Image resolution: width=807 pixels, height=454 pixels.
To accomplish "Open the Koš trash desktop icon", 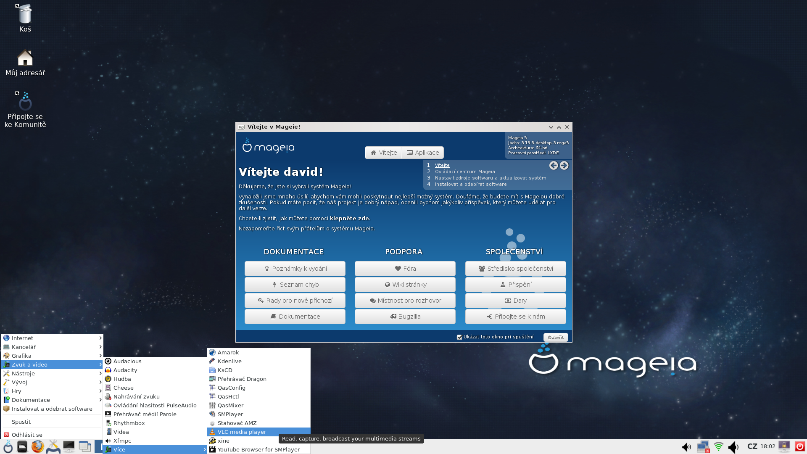I will 25,18.
